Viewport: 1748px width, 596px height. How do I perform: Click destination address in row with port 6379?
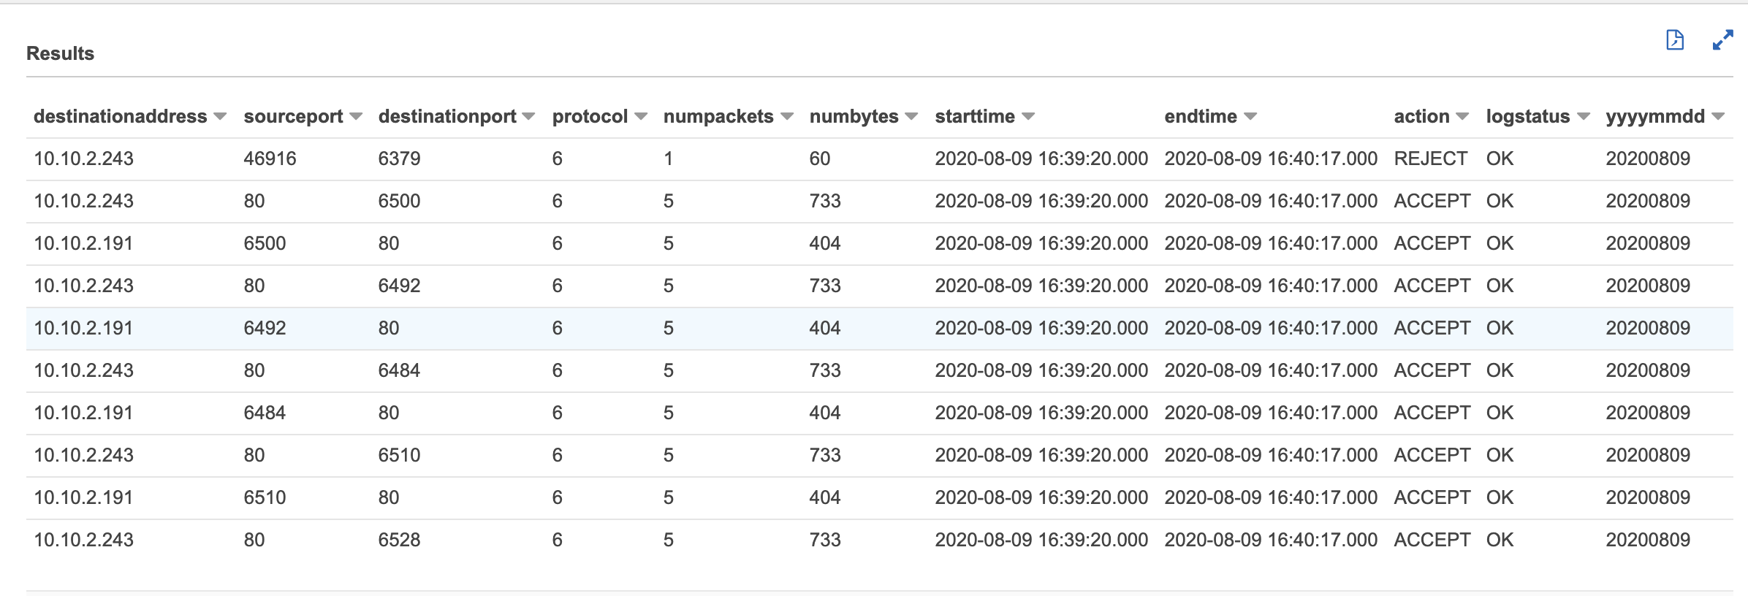click(83, 158)
